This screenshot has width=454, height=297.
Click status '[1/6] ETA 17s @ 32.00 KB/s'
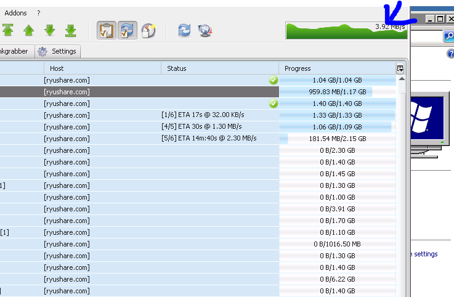203,115
